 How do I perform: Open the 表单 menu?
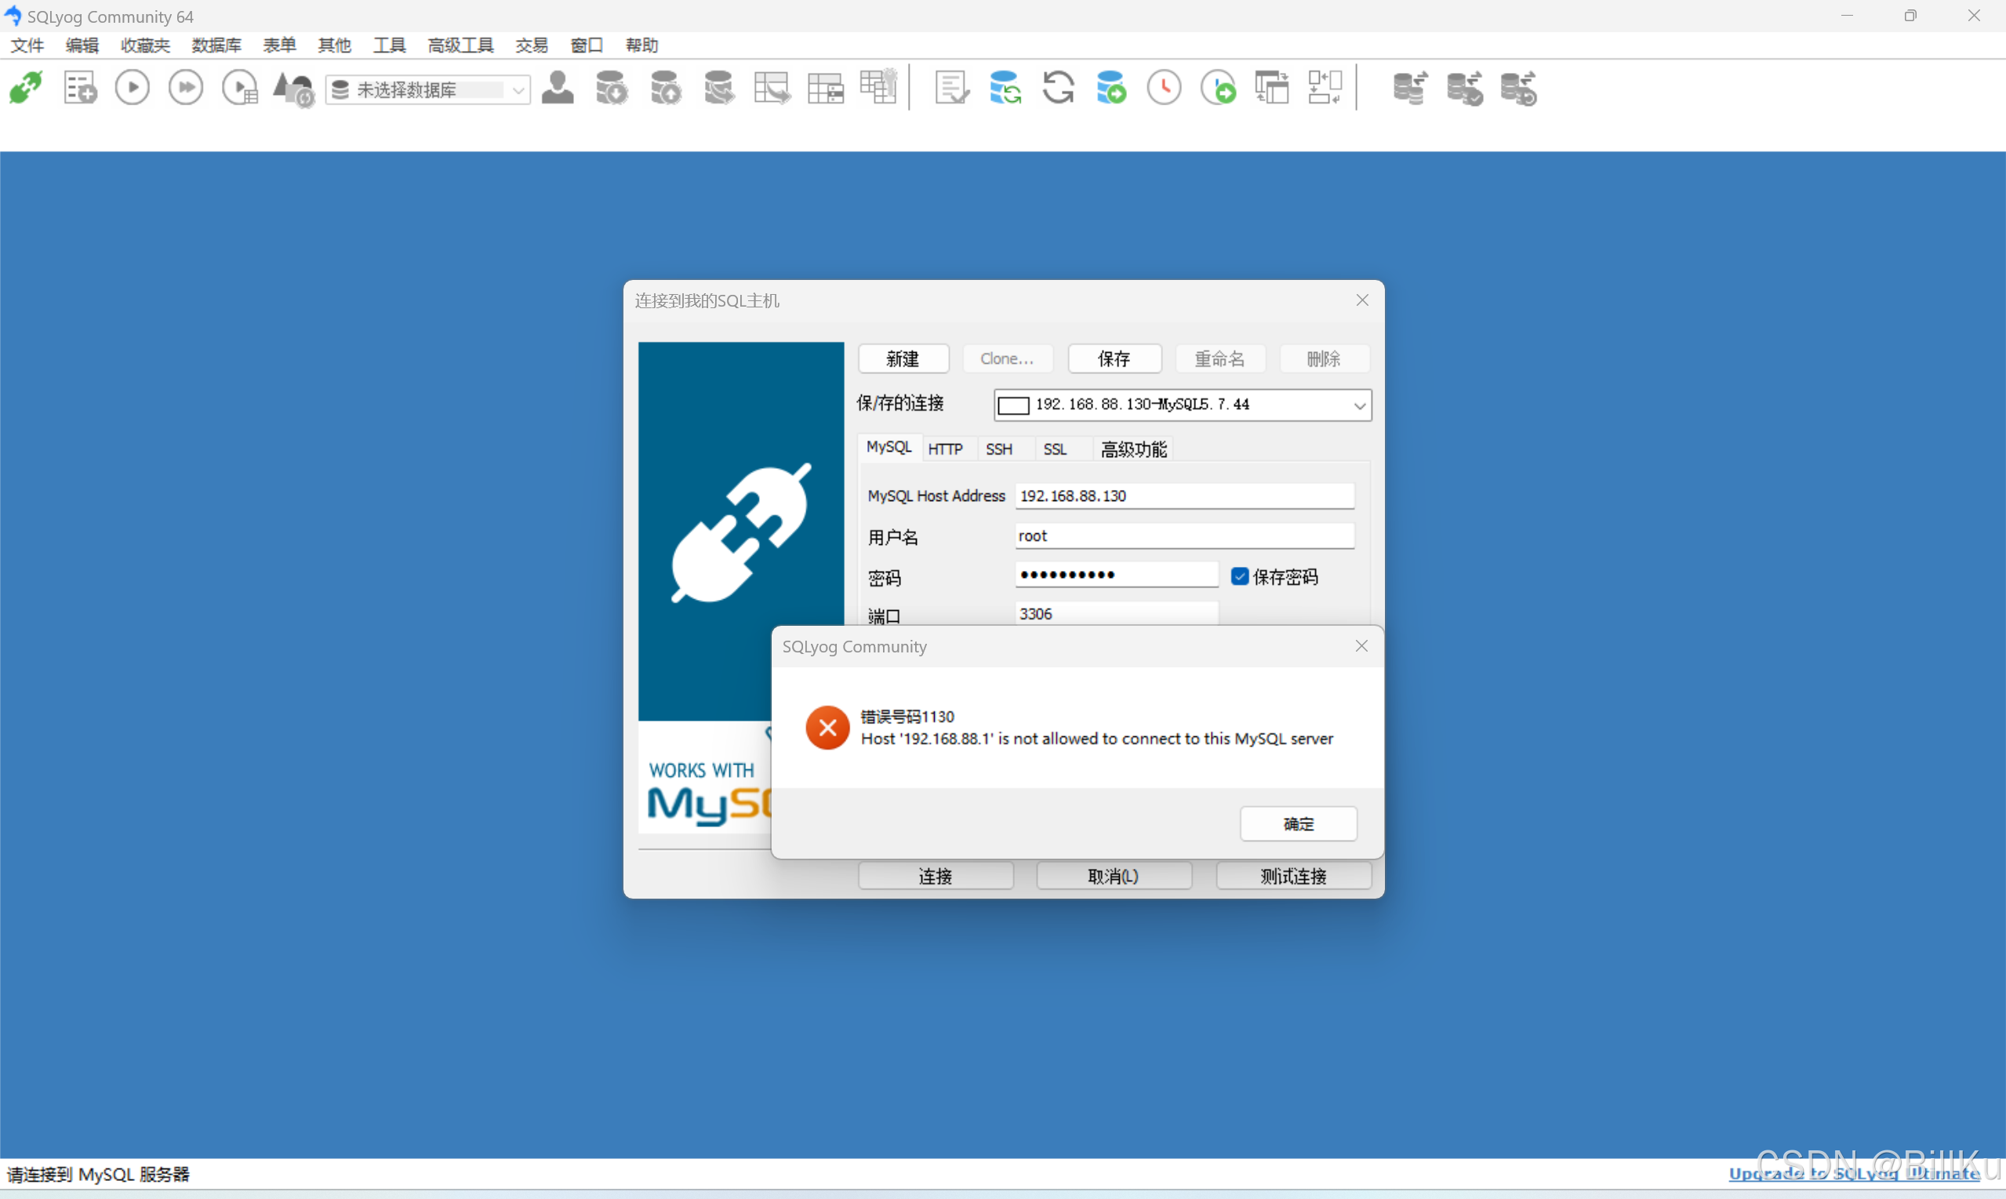[279, 45]
